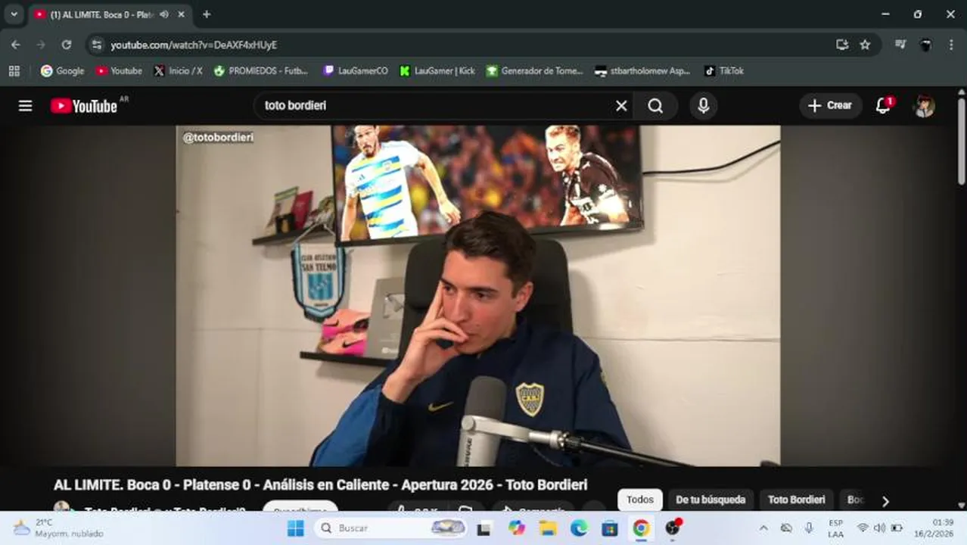Viewport: 967px width, 545px height.
Task: Click the taskbar Buscar search box
Action: tap(390, 528)
